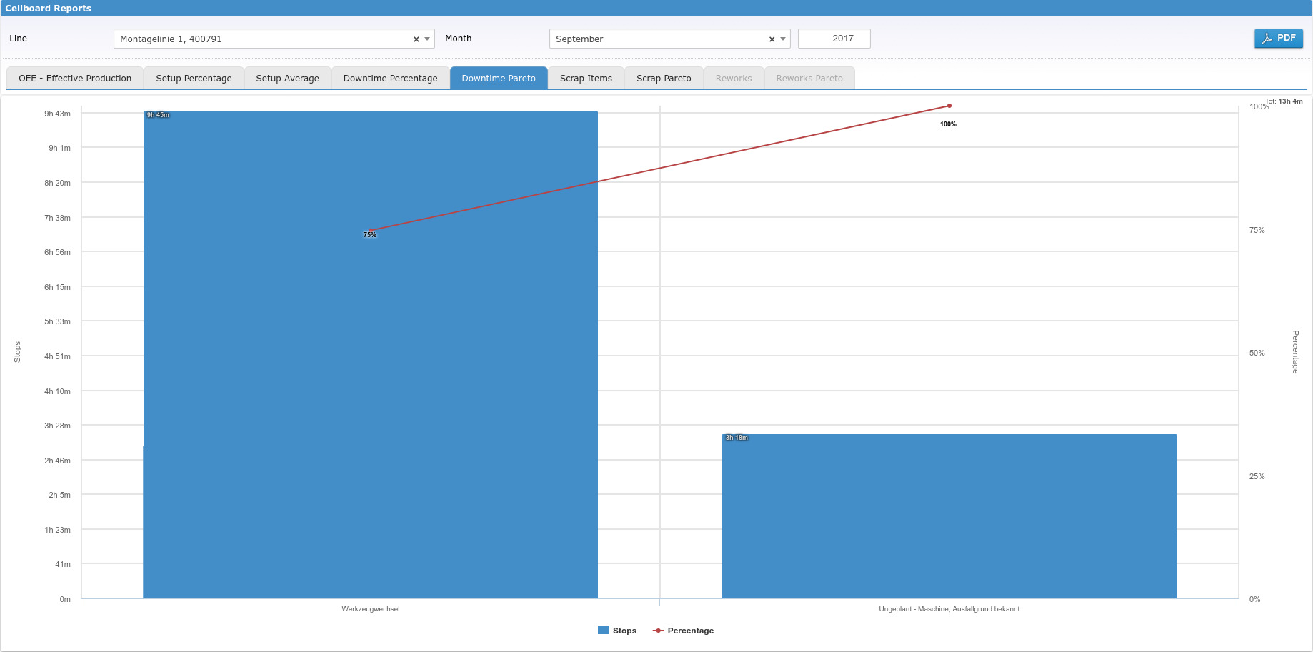The height and width of the screenshot is (652, 1313).
Task: Expand the Month dropdown arrow
Action: [x=783, y=39]
